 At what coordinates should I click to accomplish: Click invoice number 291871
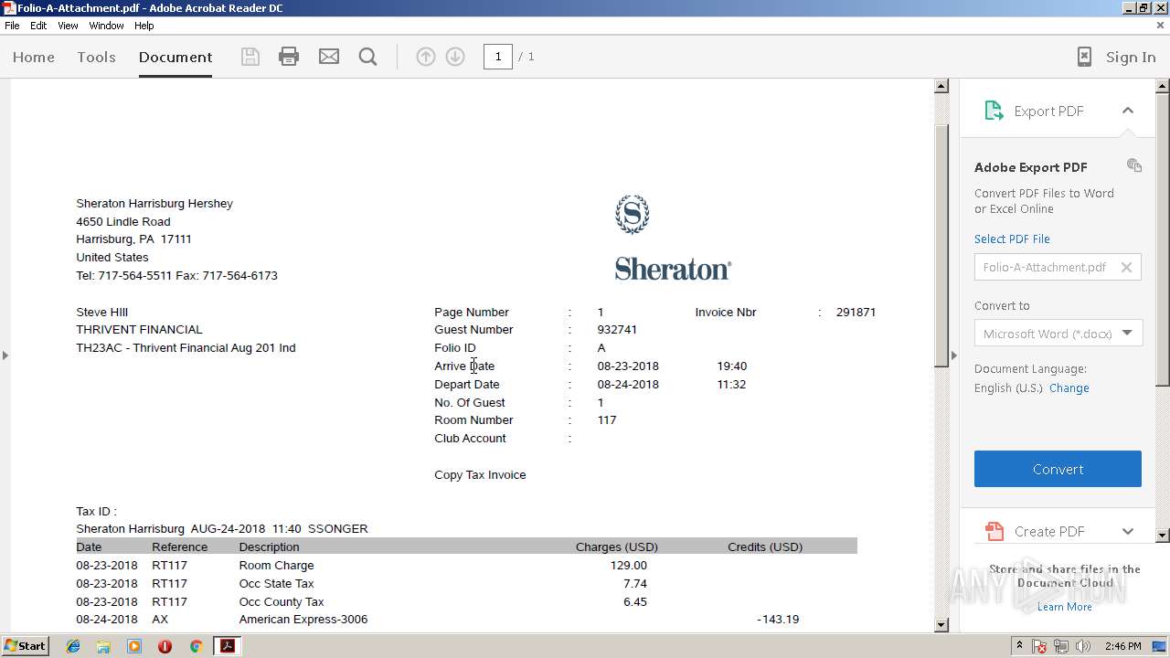click(856, 312)
